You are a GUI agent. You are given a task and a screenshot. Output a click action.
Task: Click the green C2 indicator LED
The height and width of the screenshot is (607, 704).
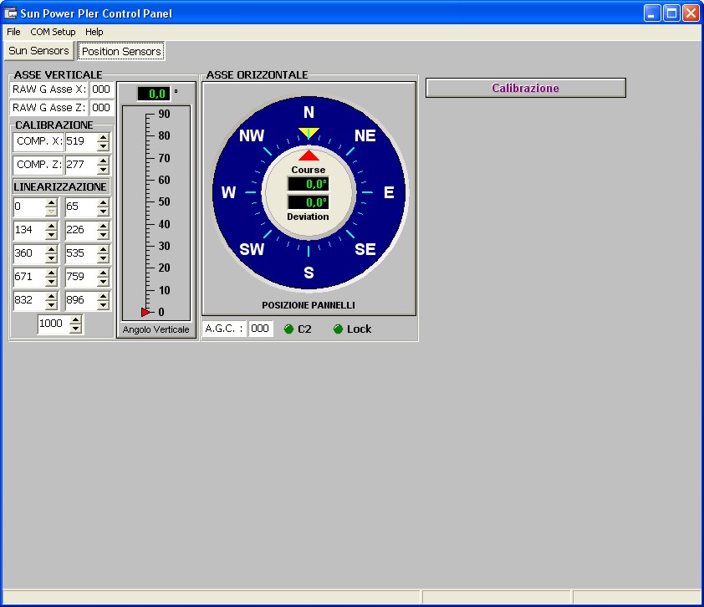tap(288, 329)
